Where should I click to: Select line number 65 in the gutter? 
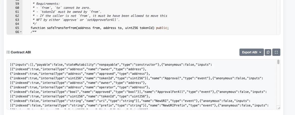[x=17, y=28]
